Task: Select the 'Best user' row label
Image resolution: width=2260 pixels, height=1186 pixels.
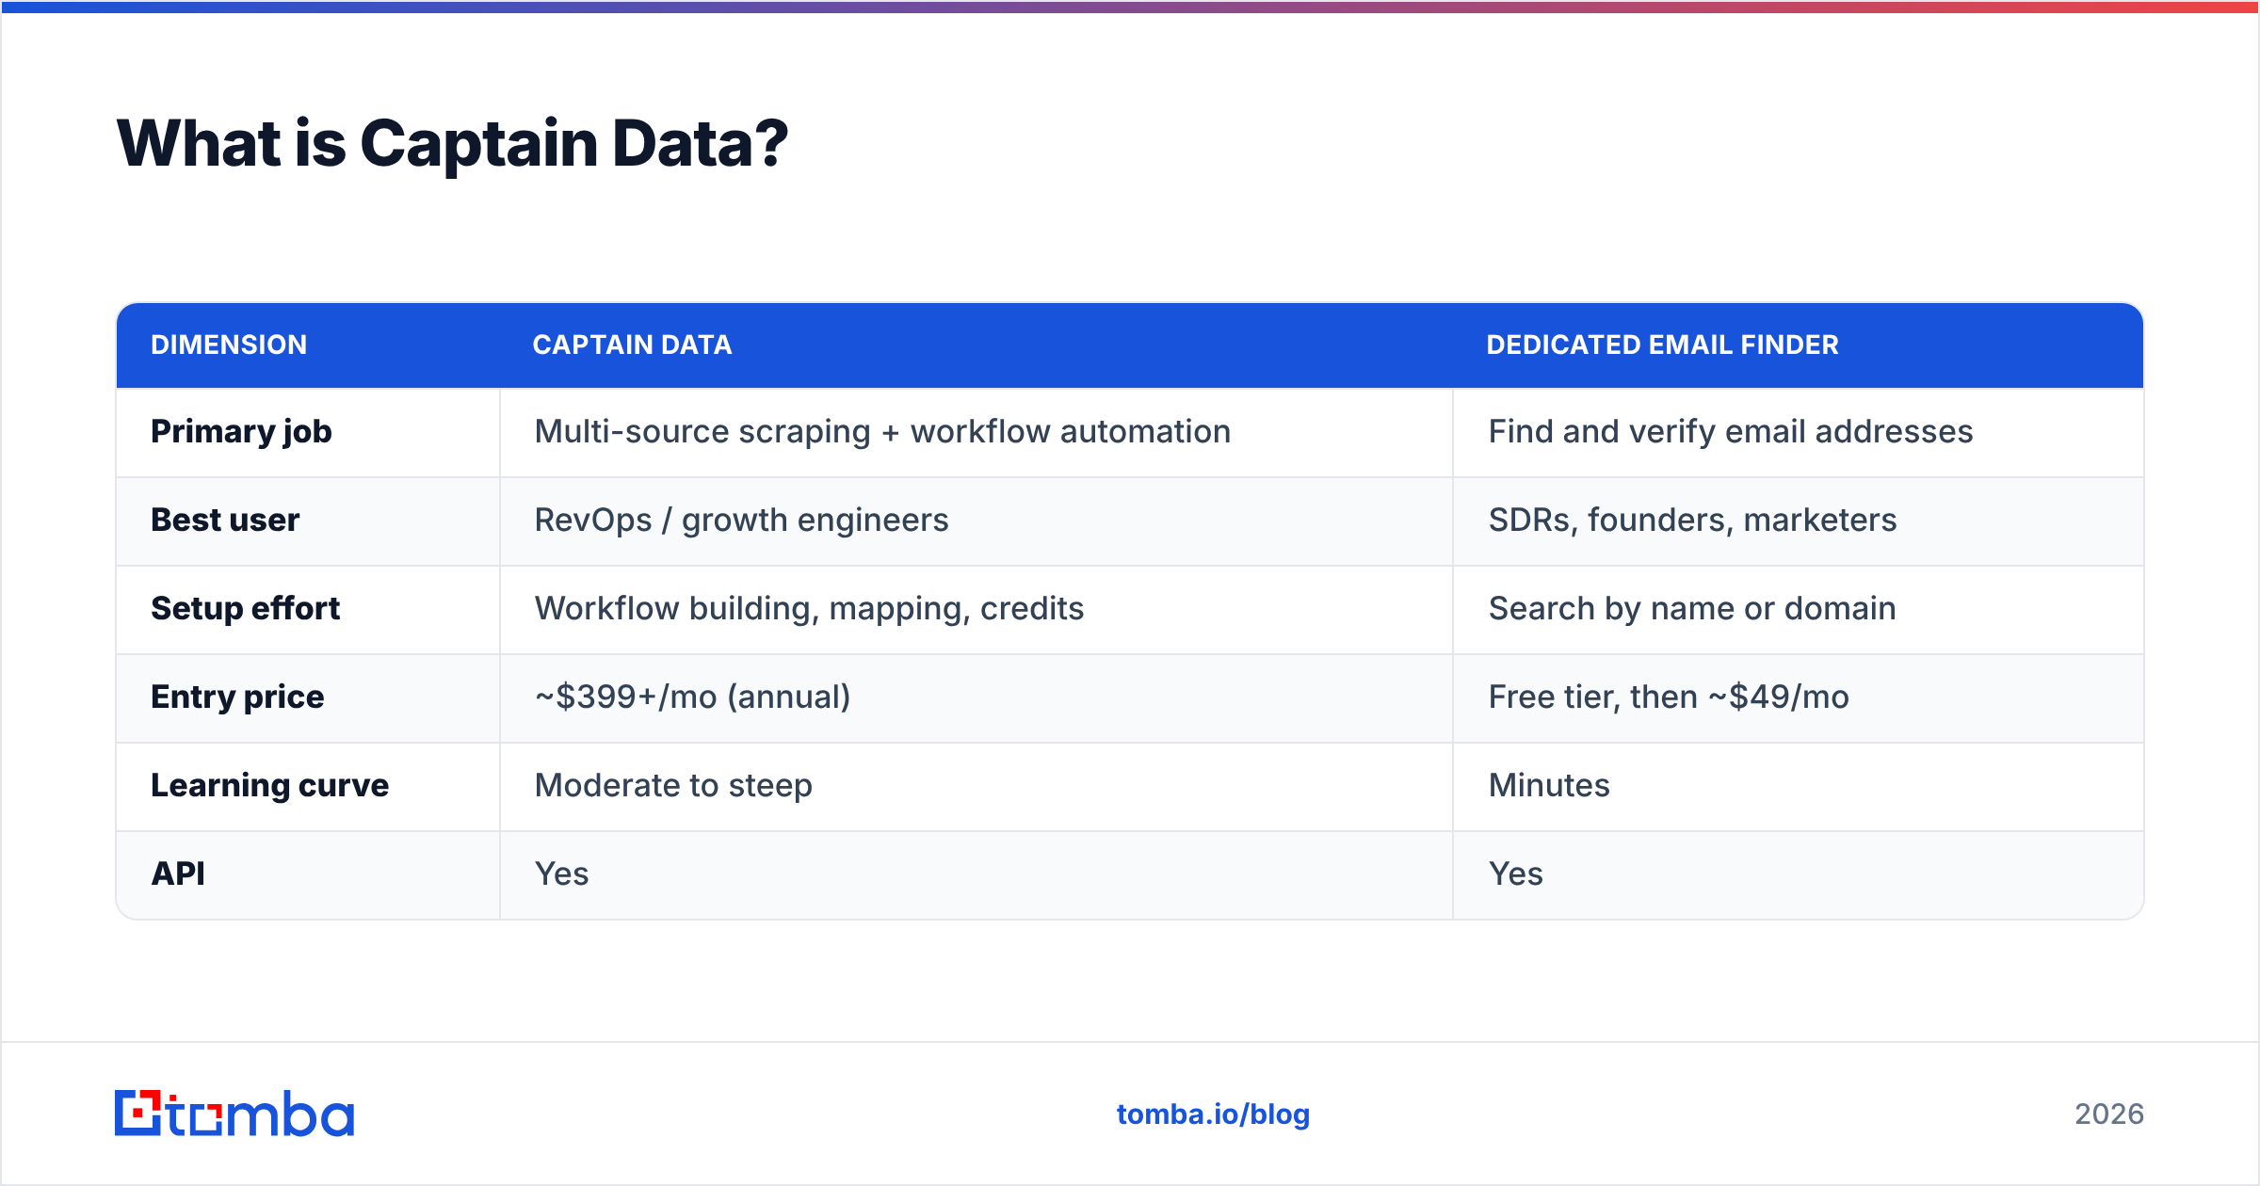Action: [225, 520]
